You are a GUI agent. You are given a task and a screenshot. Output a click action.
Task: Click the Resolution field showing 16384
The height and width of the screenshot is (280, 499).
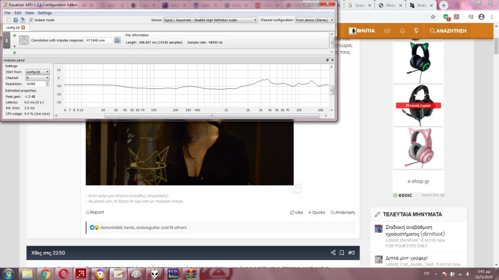coord(36,84)
